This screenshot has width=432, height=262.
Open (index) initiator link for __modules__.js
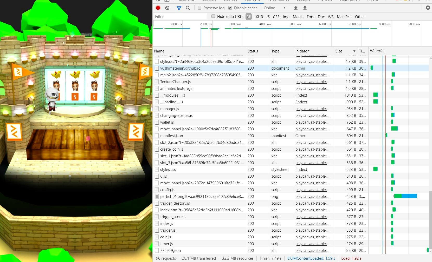[x=301, y=95]
